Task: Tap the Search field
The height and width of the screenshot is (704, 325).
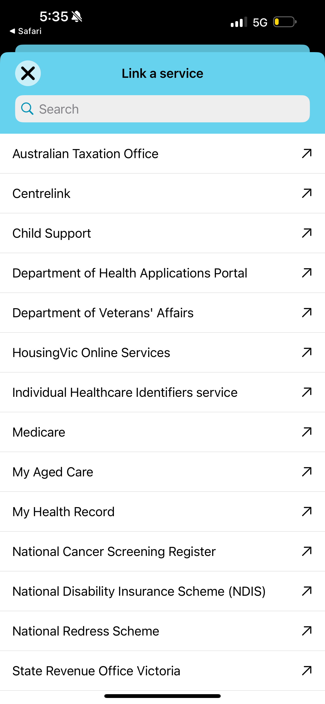Action: coord(162,109)
